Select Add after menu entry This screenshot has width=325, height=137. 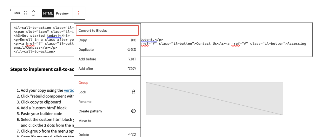tap(107, 69)
